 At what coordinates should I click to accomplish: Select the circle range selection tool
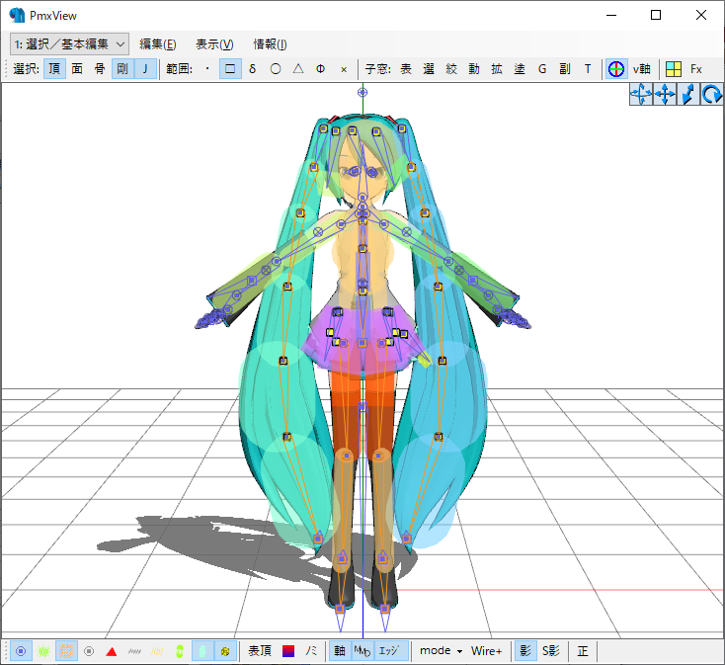[x=276, y=69]
